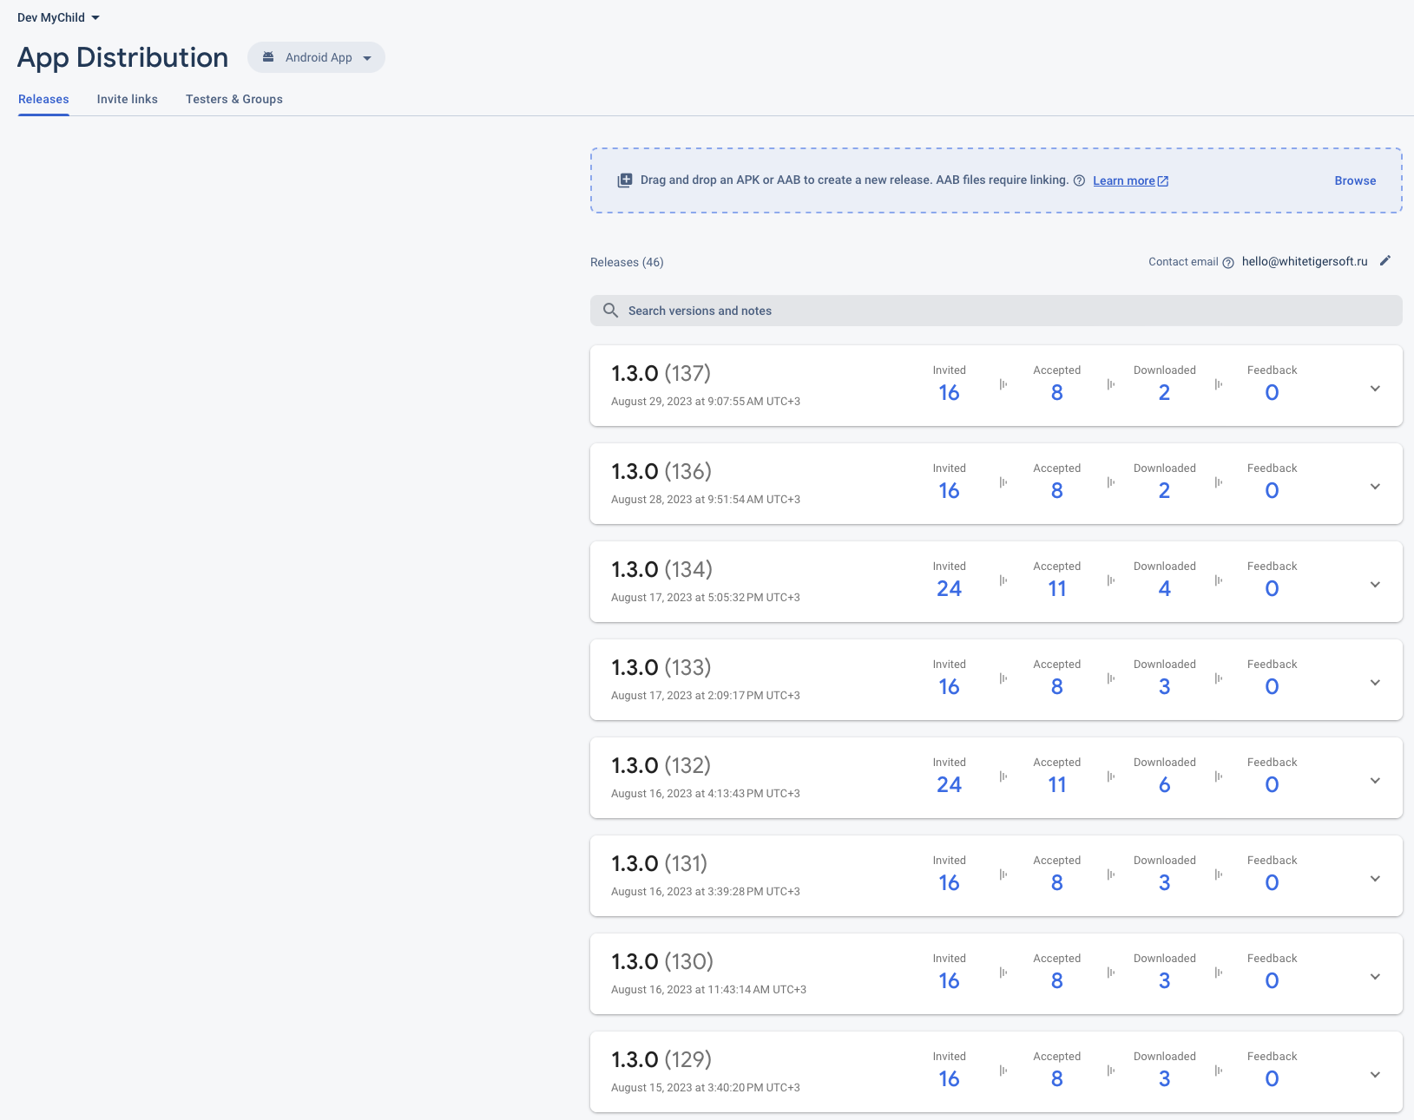Image resolution: width=1414 pixels, height=1120 pixels.
Task: Click the Releases (46) count label
Action: pyautogui.click(x=627, y=262)
